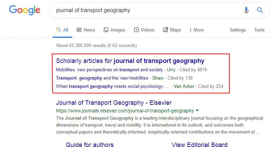Screen dimensions: 276x147
Task: Open the Settings menu
Action: pyautogui.click(x=238, y=30)
